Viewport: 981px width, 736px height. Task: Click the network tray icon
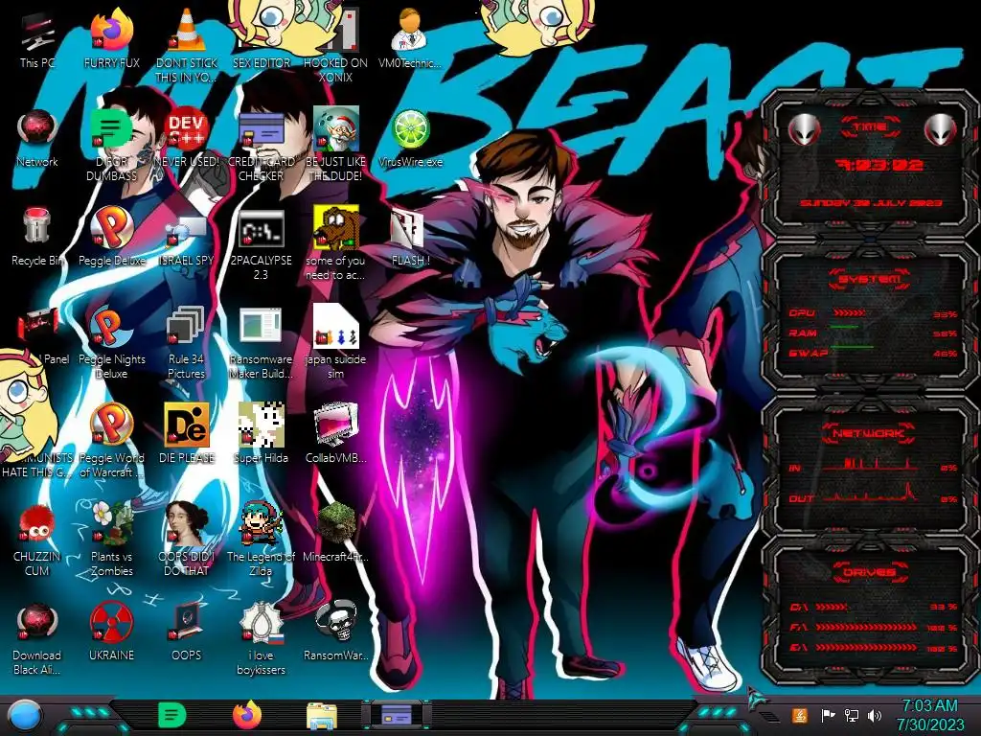coord(852,715)
